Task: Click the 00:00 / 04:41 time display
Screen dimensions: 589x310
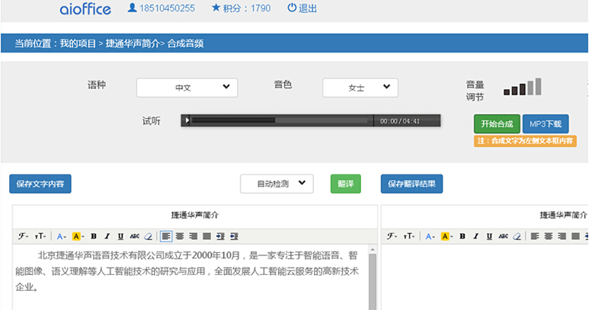Action: [x=400, y=121]
